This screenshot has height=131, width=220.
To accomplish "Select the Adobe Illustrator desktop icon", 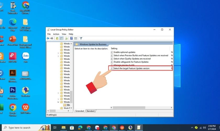I will [13, 76].
